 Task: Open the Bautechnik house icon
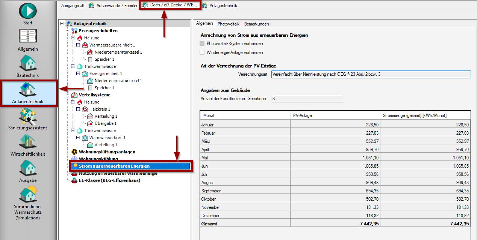[28, 63]
